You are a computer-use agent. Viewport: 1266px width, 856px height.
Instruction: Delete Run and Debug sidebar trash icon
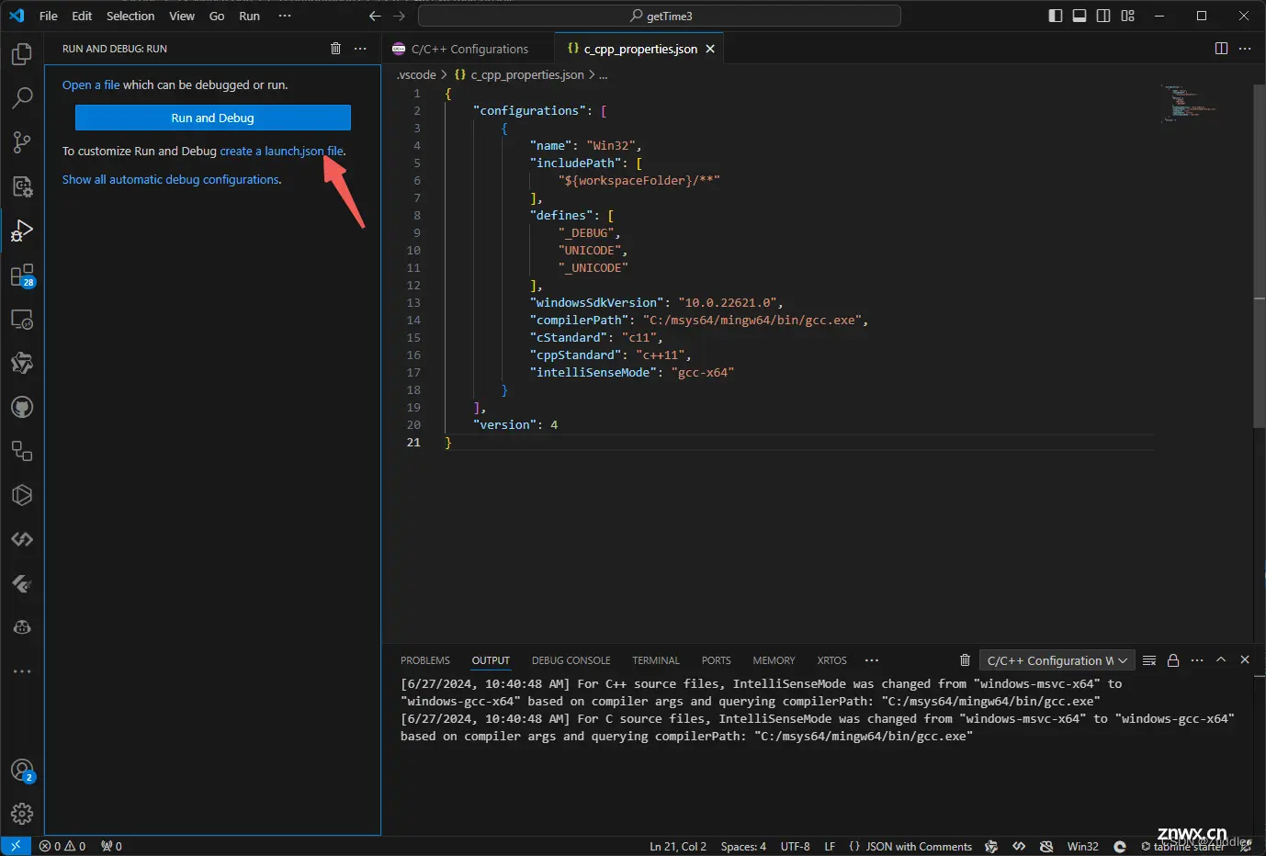335,49
